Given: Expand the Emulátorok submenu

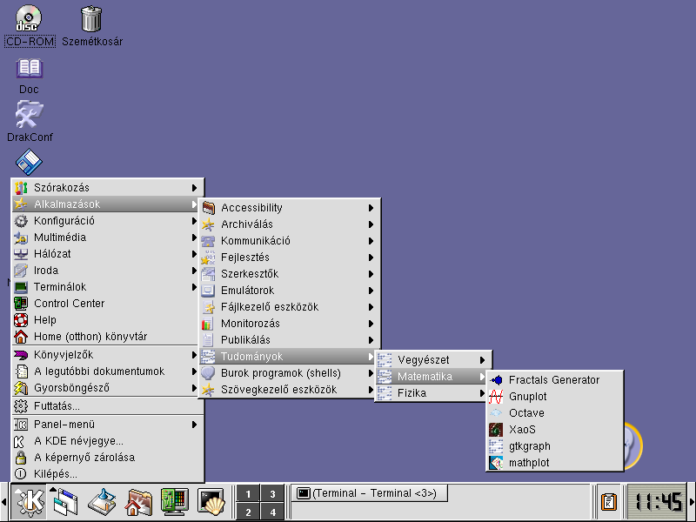Looking at the screenshot, I should tap(289, 291).
